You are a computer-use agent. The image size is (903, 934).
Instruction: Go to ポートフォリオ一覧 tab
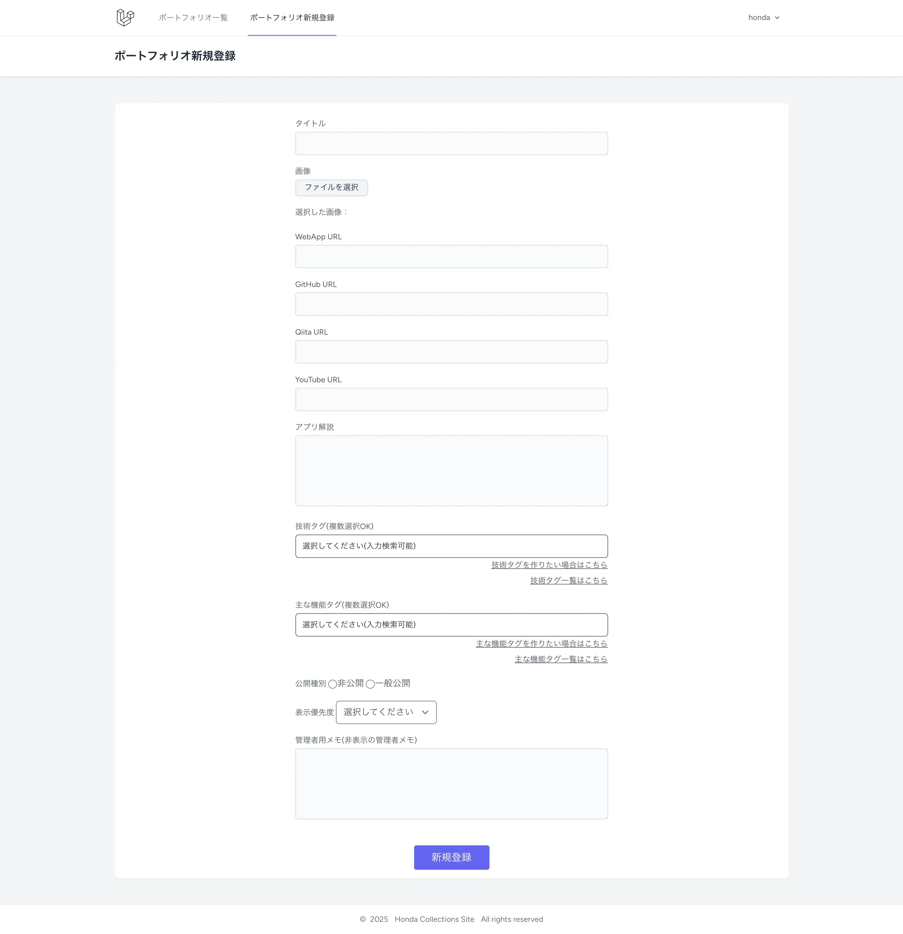coord(193,18)
